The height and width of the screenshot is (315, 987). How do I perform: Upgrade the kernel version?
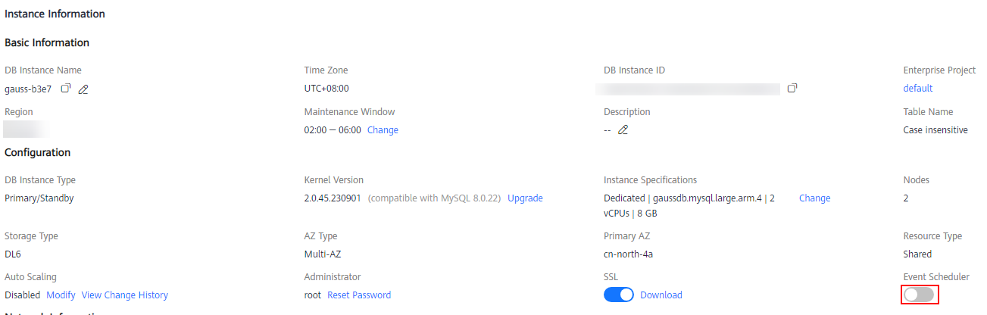525,198
